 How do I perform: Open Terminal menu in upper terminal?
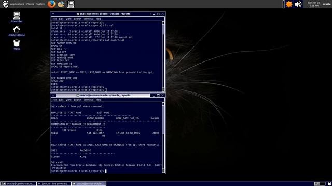coord(89,19)
